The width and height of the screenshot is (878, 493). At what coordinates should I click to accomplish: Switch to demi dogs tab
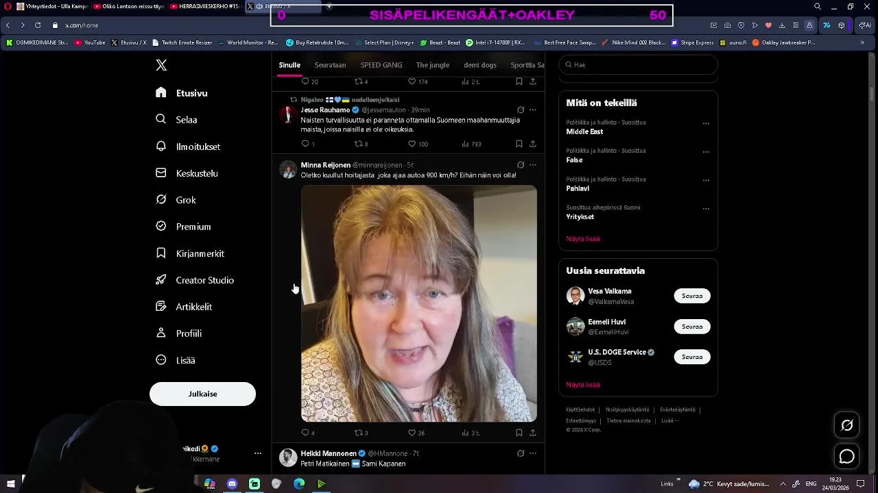[480, 65]
